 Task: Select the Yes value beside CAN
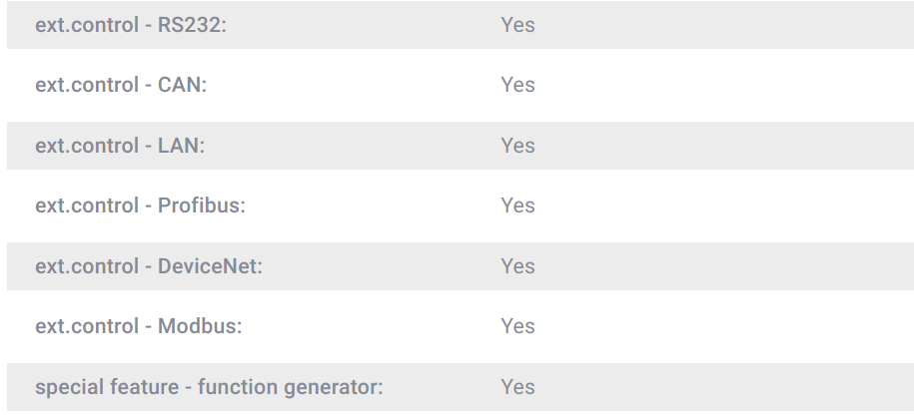[517, 85]
